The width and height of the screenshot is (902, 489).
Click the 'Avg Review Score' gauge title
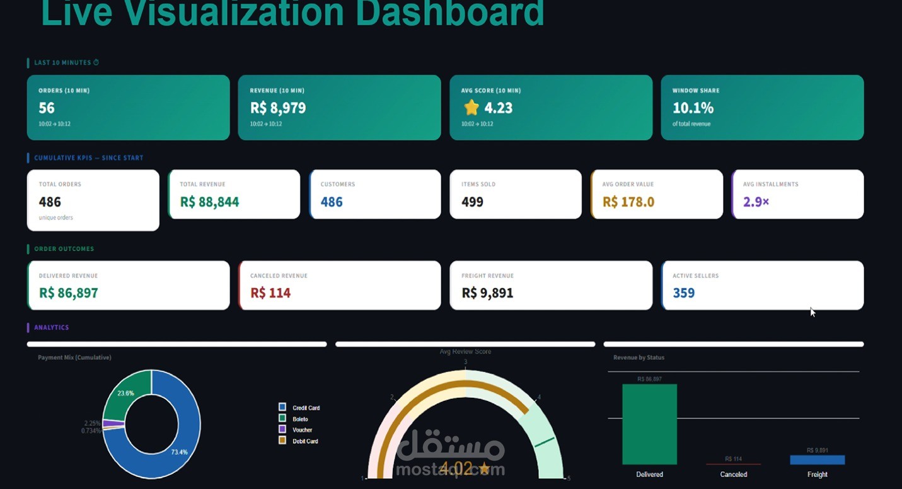[x=465, y=351]
